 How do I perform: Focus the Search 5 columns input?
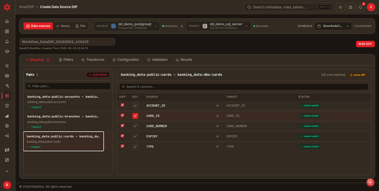click(x=244, y=87)
